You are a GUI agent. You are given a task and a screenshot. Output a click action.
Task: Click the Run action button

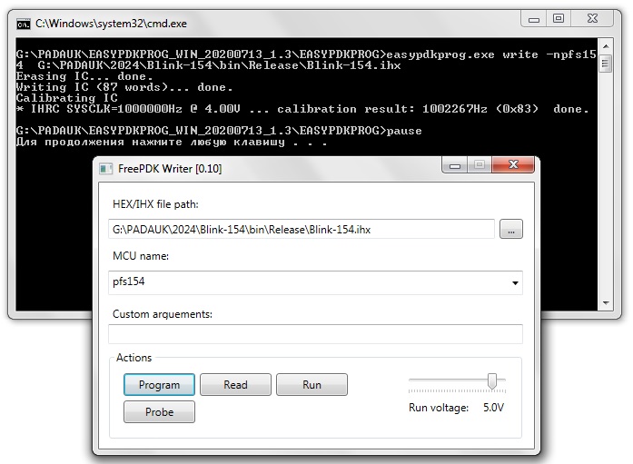(312, 385)
